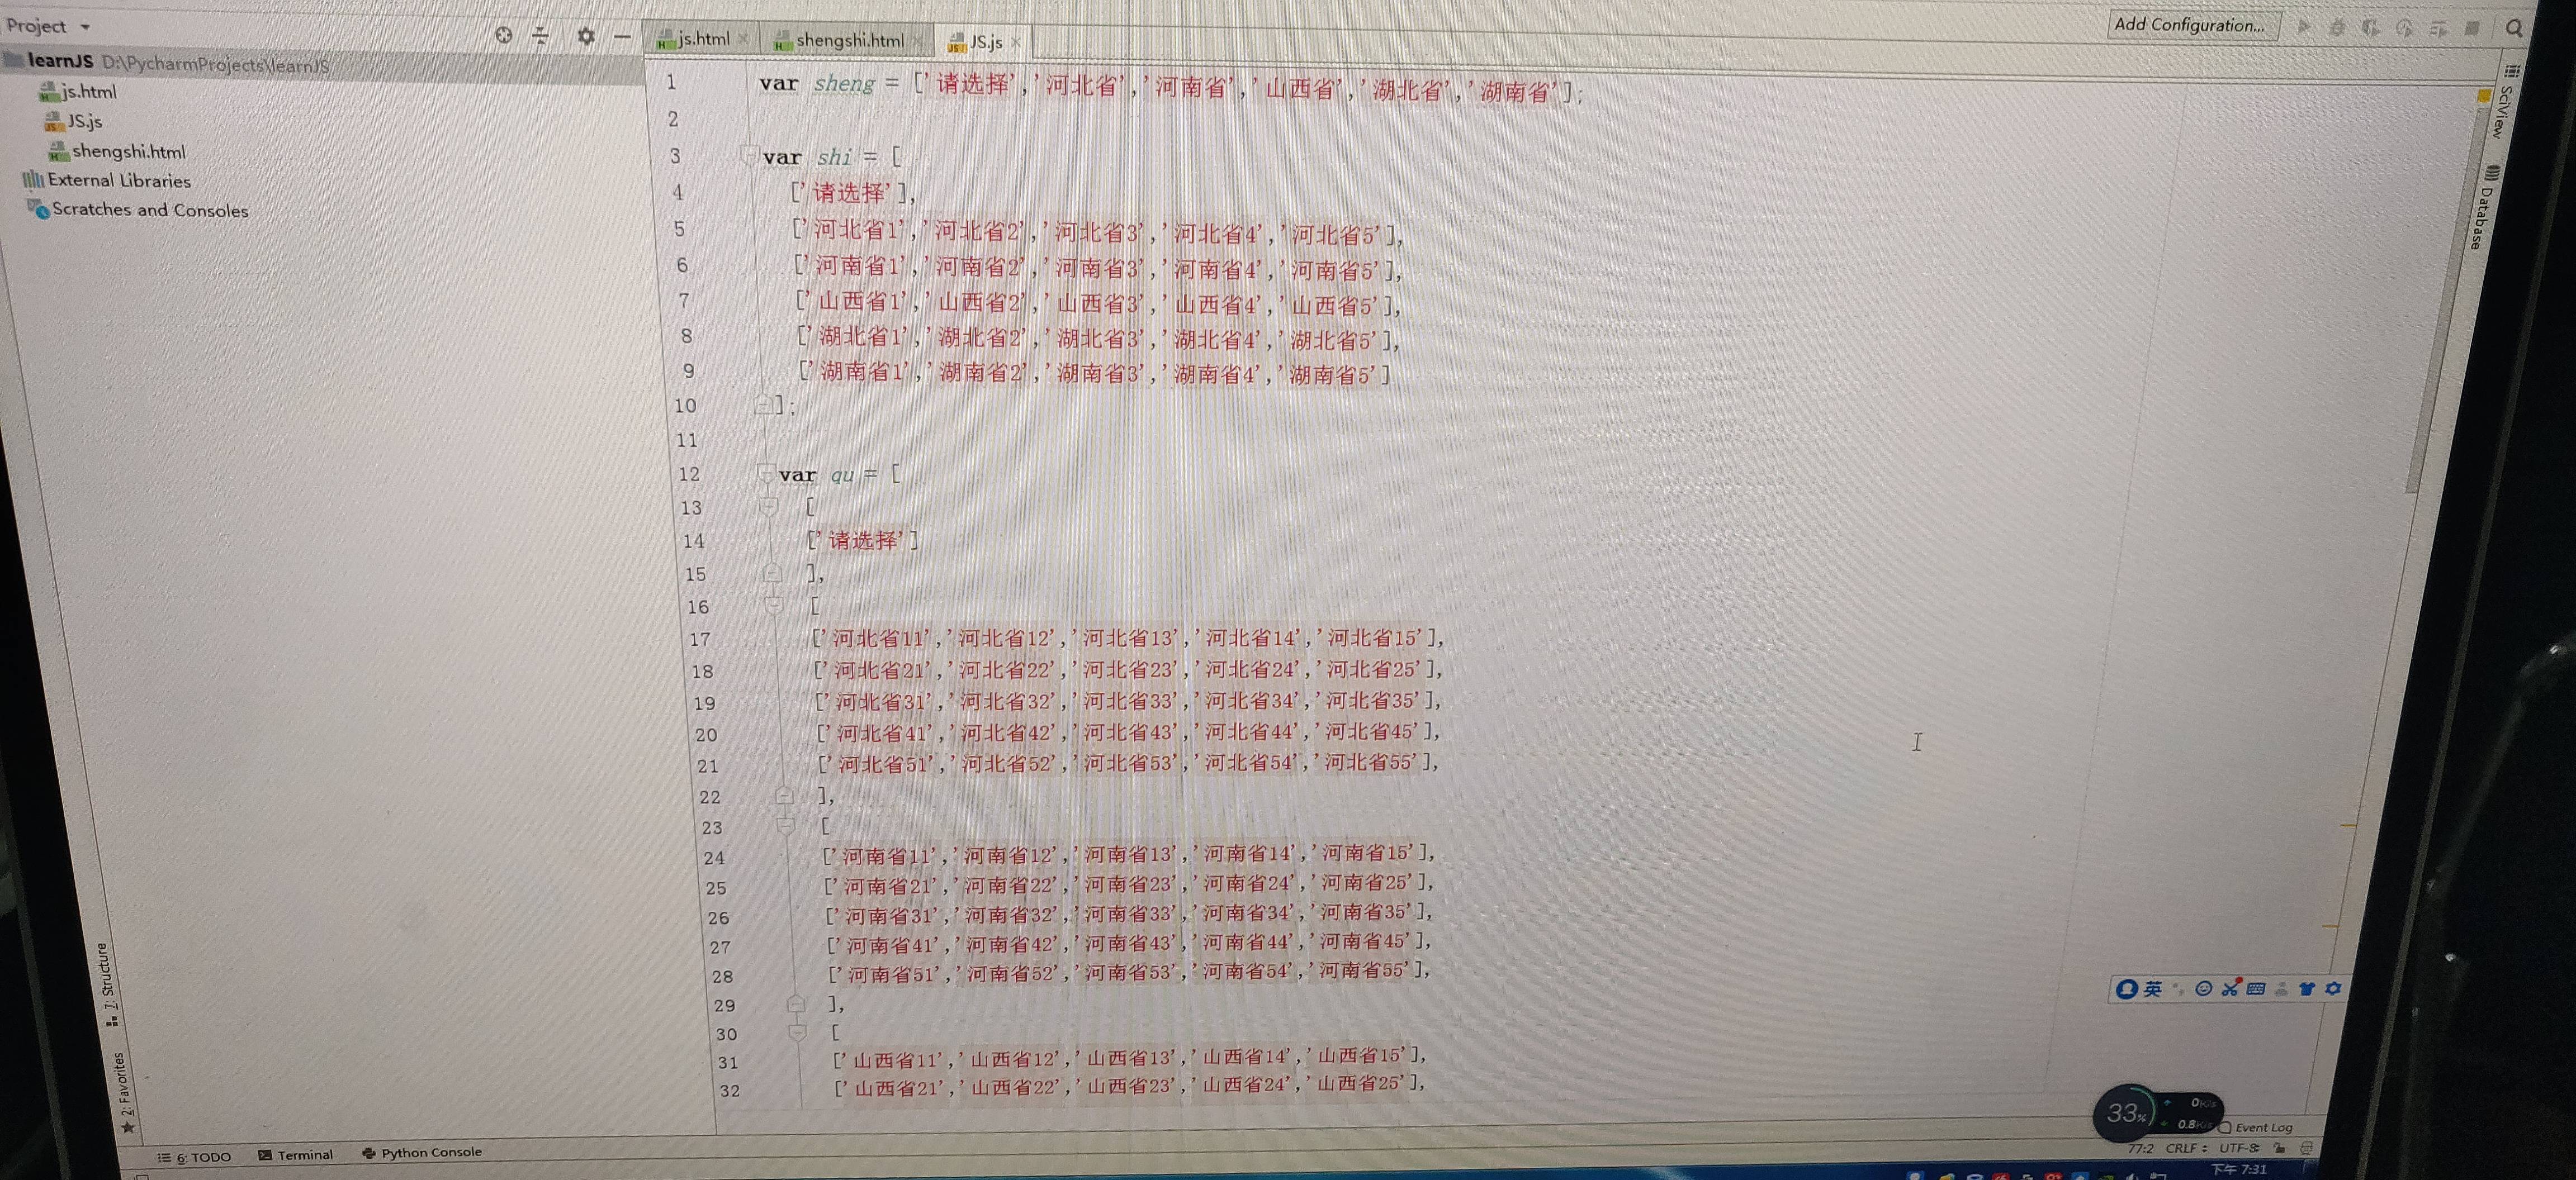Click the locate/scroll-from-source target icon
2576x1180 pixels.
click(504, 35)
